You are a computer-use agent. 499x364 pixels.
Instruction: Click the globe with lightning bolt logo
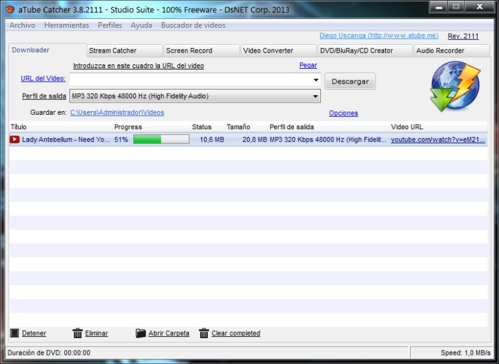[x=455, y=86]
